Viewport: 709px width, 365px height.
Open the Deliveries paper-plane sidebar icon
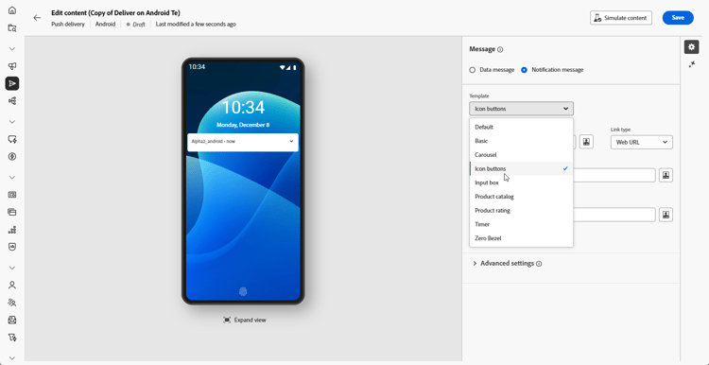coord(12,83)
